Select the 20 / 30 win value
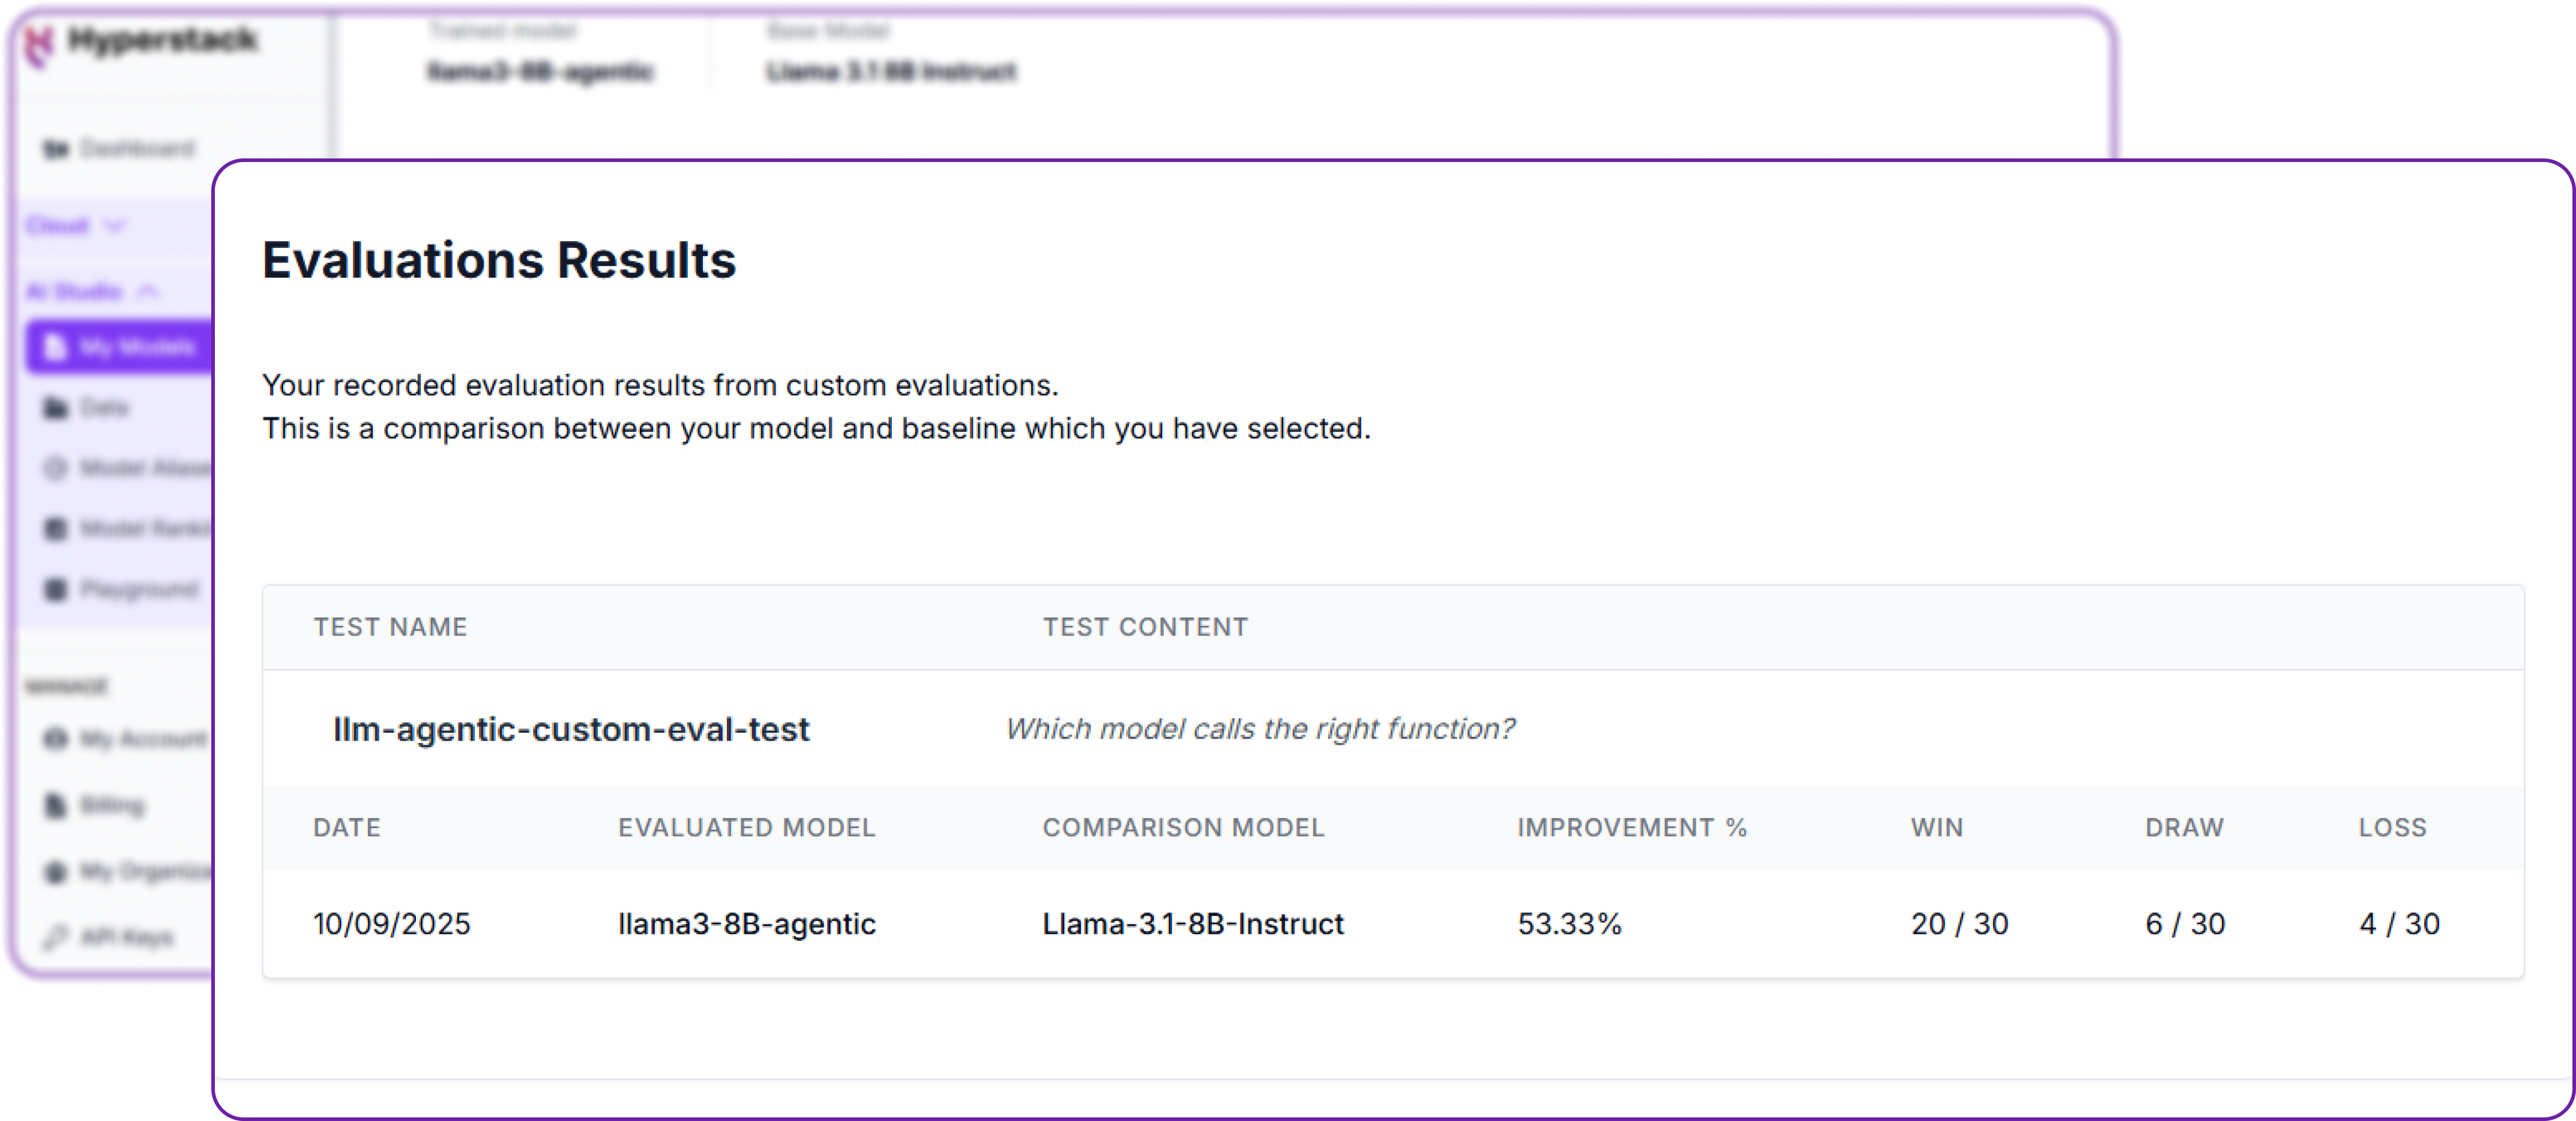Image resolution: width=2576 pixels, height=1121 pixels. coord(1960,924)
